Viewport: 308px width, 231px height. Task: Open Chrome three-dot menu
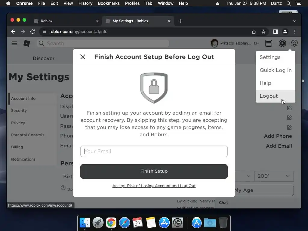(295, 32)
